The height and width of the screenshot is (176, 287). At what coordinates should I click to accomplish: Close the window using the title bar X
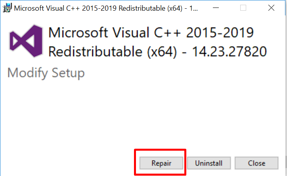tap(271, 8)
